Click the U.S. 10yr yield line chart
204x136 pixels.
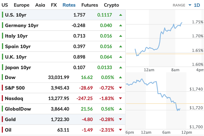(x=161, y=39)
